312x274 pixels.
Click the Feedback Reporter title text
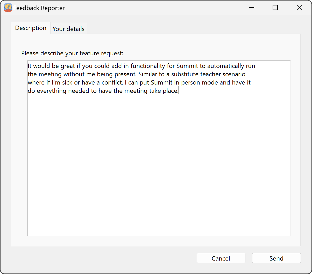point(39,8)
